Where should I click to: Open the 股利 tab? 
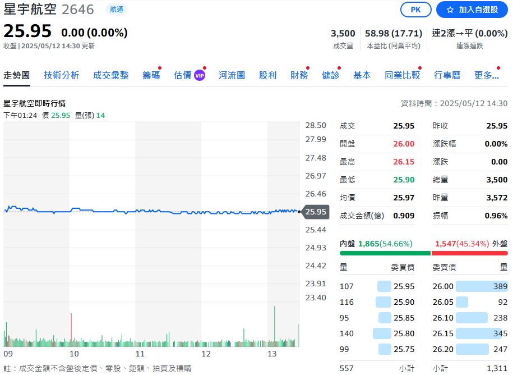tap(267, 75)
